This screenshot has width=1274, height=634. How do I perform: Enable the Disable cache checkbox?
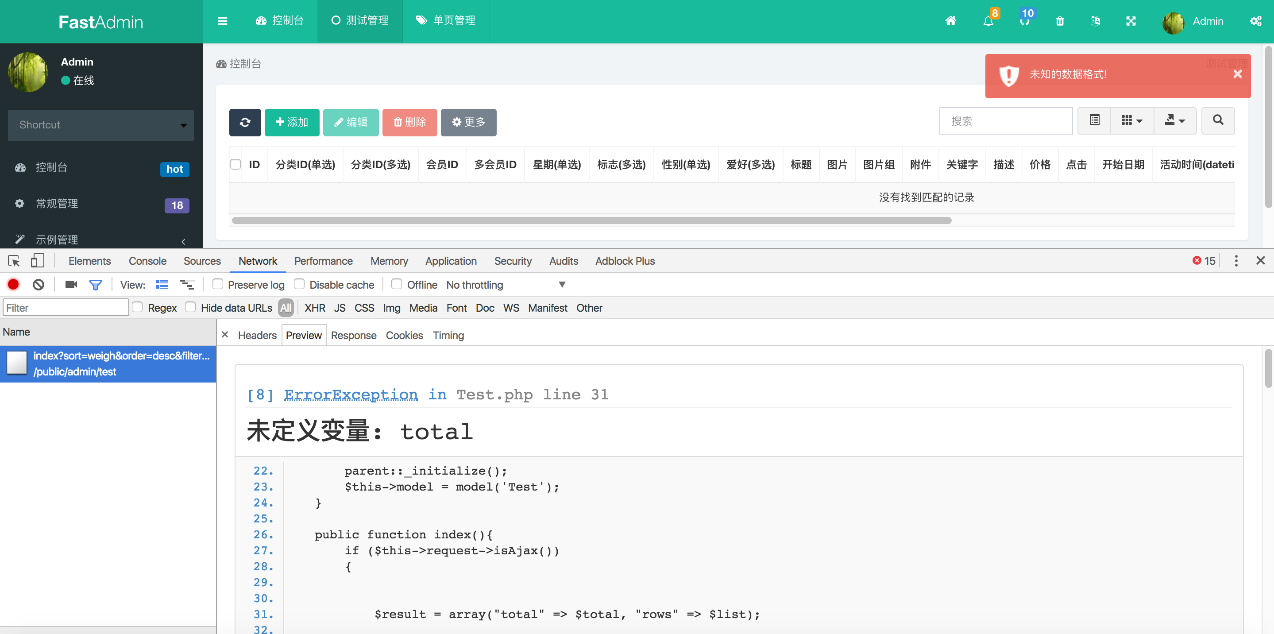point(300,284)
